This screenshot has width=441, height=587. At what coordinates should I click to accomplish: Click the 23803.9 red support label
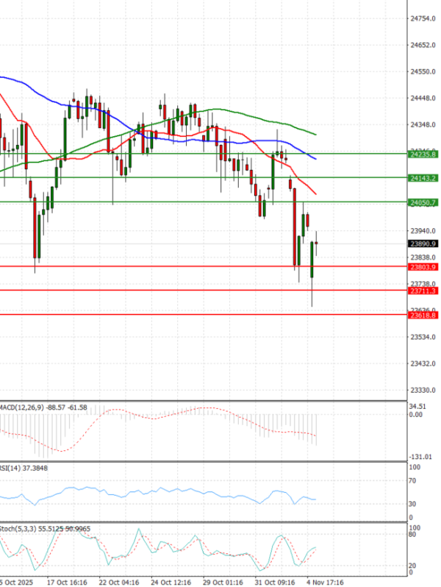click(424, 267)
